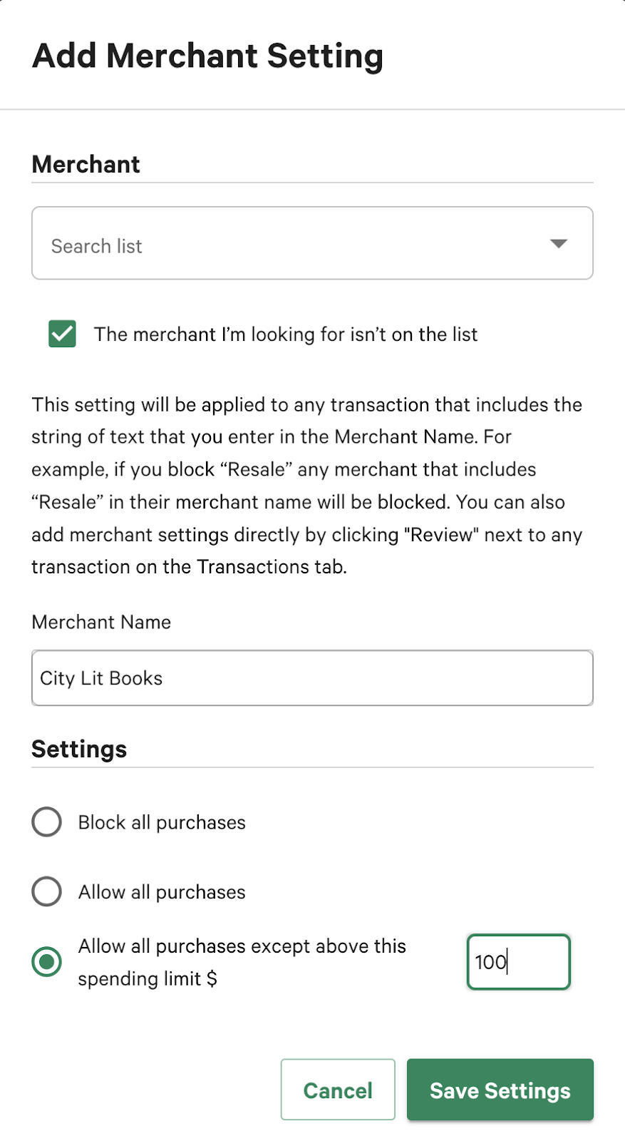Click the 'Search list' placeholder text

(97, 246)
